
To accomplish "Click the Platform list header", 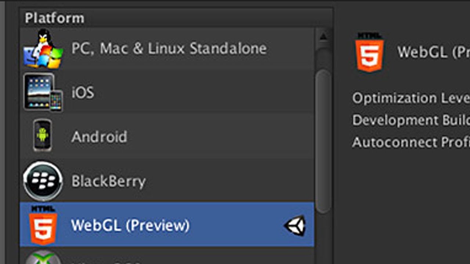I will click(x=55, y=18).
